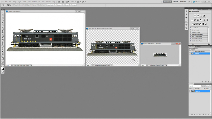Image resolution: width=212 pixels, height=119 pixels.
Task: Select the Pen tool
Action: click(3, 47)
